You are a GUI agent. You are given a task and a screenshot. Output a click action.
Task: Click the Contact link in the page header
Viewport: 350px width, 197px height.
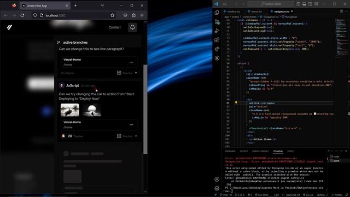[114, 27]
